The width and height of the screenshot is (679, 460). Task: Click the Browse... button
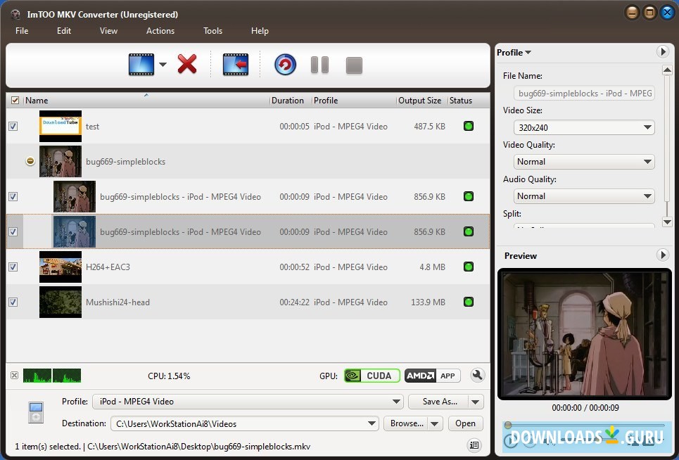(407, 423)
